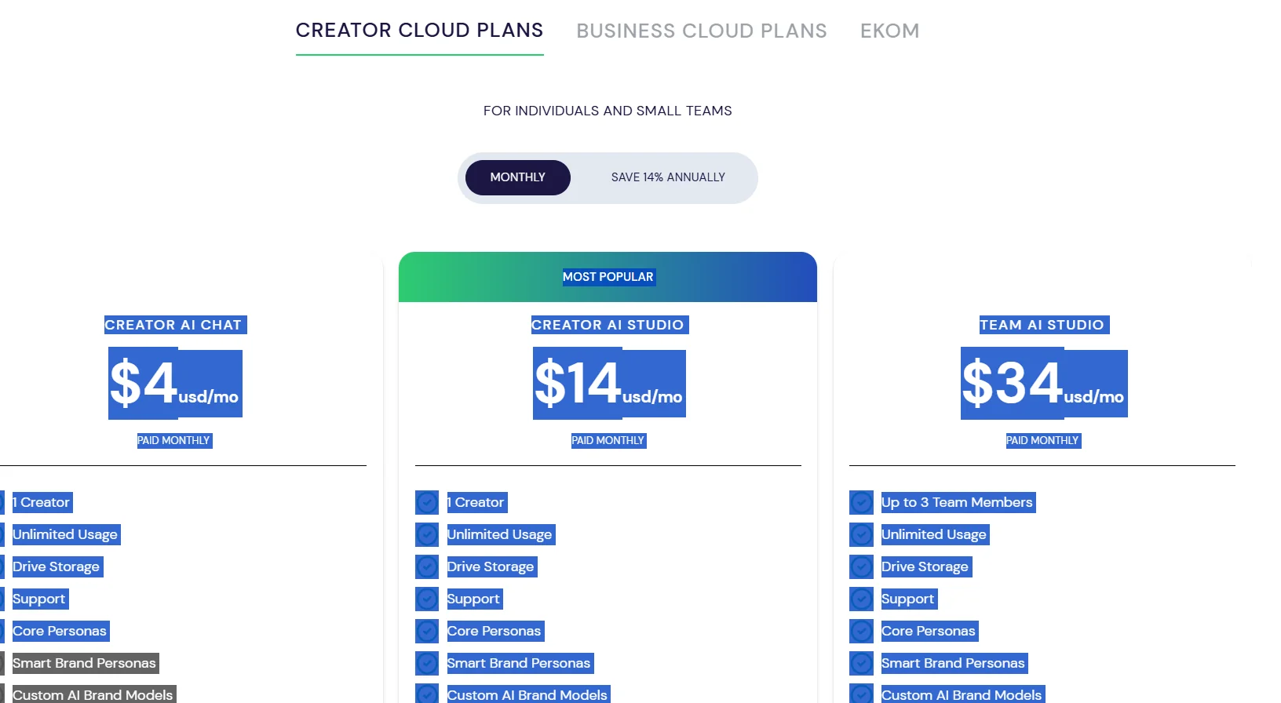Click the Creator AI Studio plan title

tap(608, 325)
